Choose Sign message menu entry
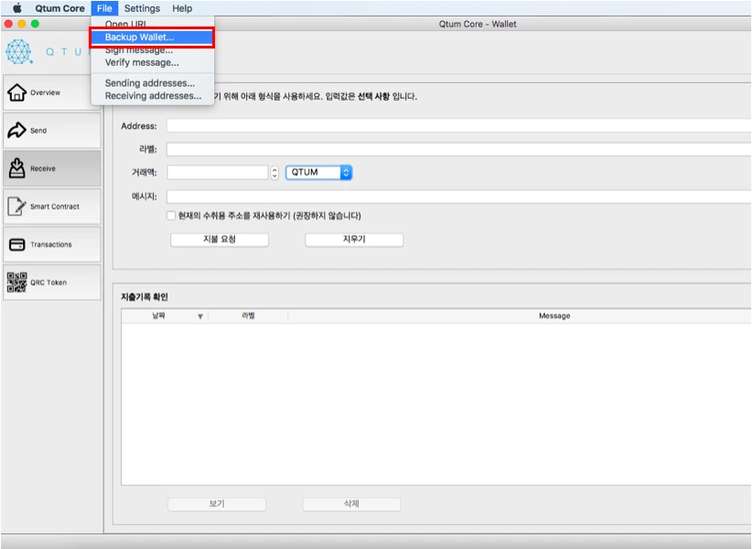Viewport: 753px width, 549px height. (x=152, y=50)
